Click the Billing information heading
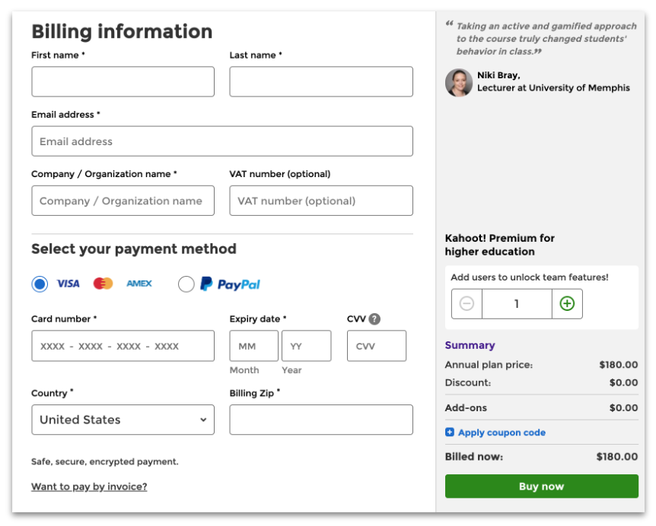Viewport: 656px width, 526px height. 123,31
